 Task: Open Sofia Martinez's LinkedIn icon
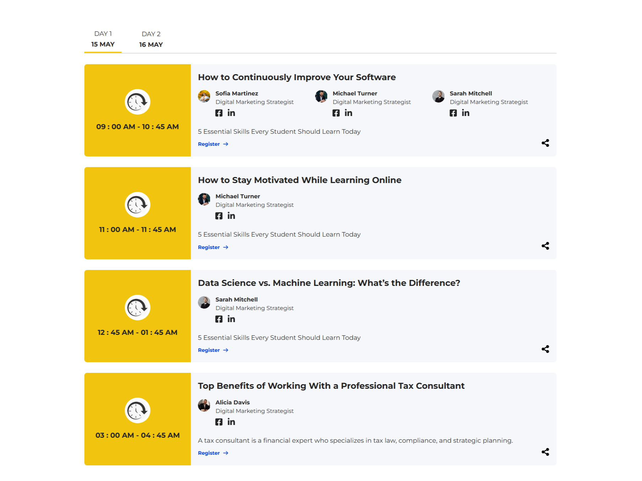231,113
